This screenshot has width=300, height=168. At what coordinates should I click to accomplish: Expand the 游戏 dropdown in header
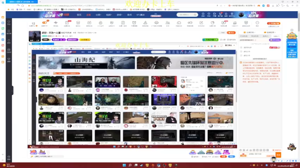coord(119,15)
